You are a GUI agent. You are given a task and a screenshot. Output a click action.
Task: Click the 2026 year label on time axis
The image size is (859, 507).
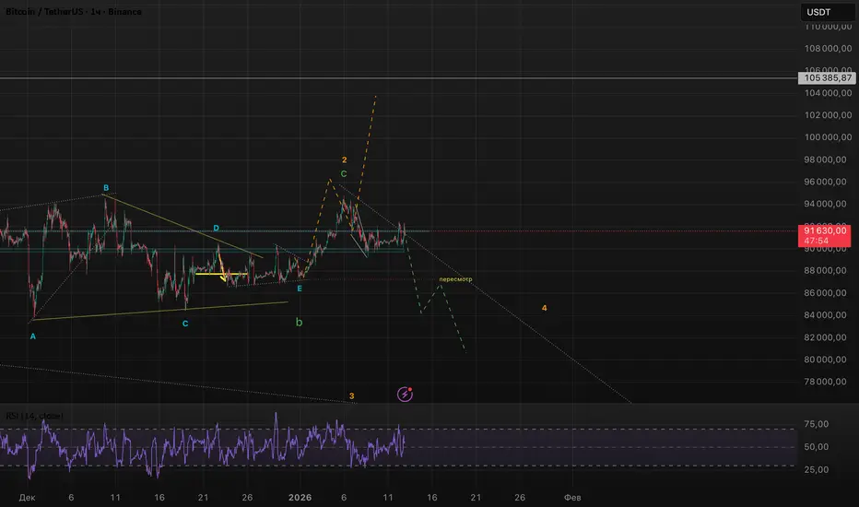300,497
